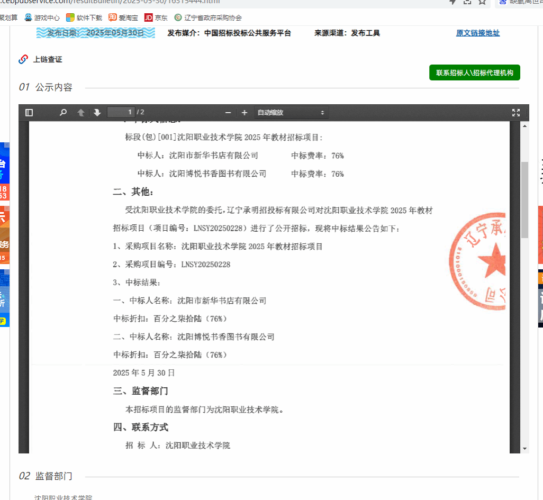Open the 聚划算 bookmark

(x=8, y=17)
